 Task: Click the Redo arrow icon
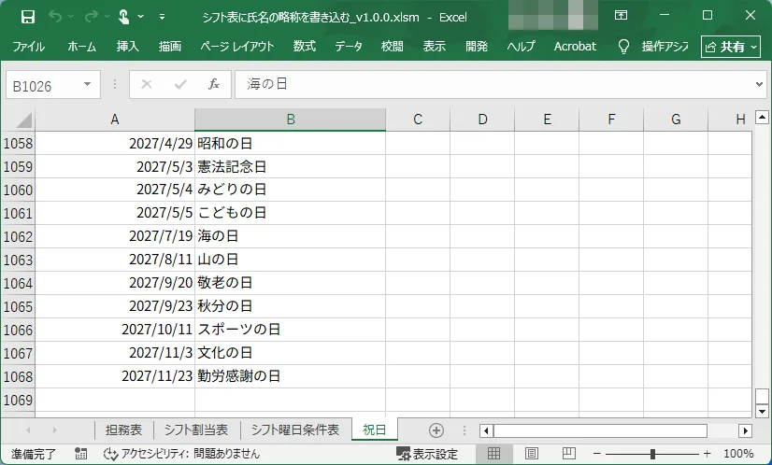click(x=91, y=17)
